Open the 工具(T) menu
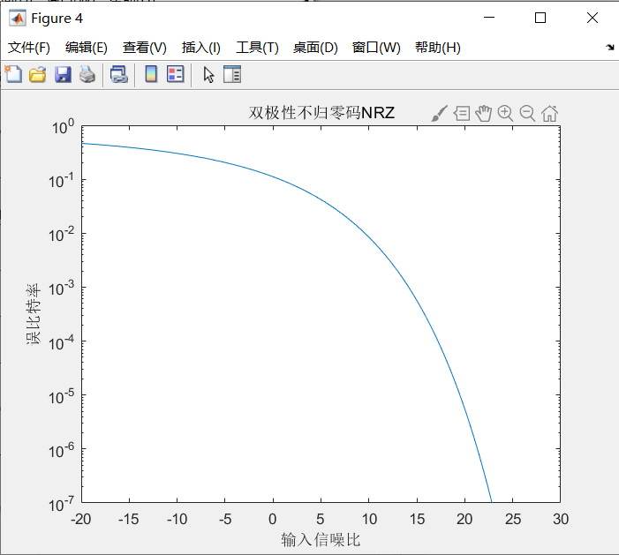 click(x=257, y=48)
